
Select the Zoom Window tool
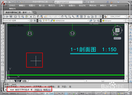coord(69,17)
